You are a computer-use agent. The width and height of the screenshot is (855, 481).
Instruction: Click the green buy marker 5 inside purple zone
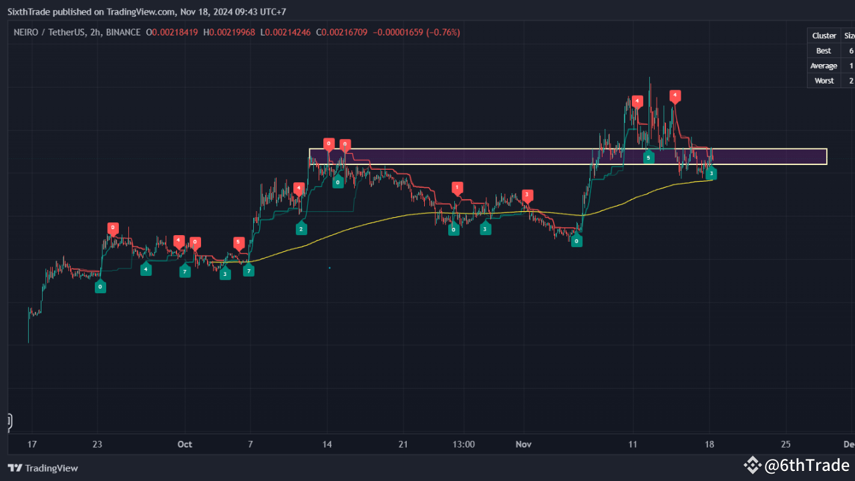pos(649,158)
